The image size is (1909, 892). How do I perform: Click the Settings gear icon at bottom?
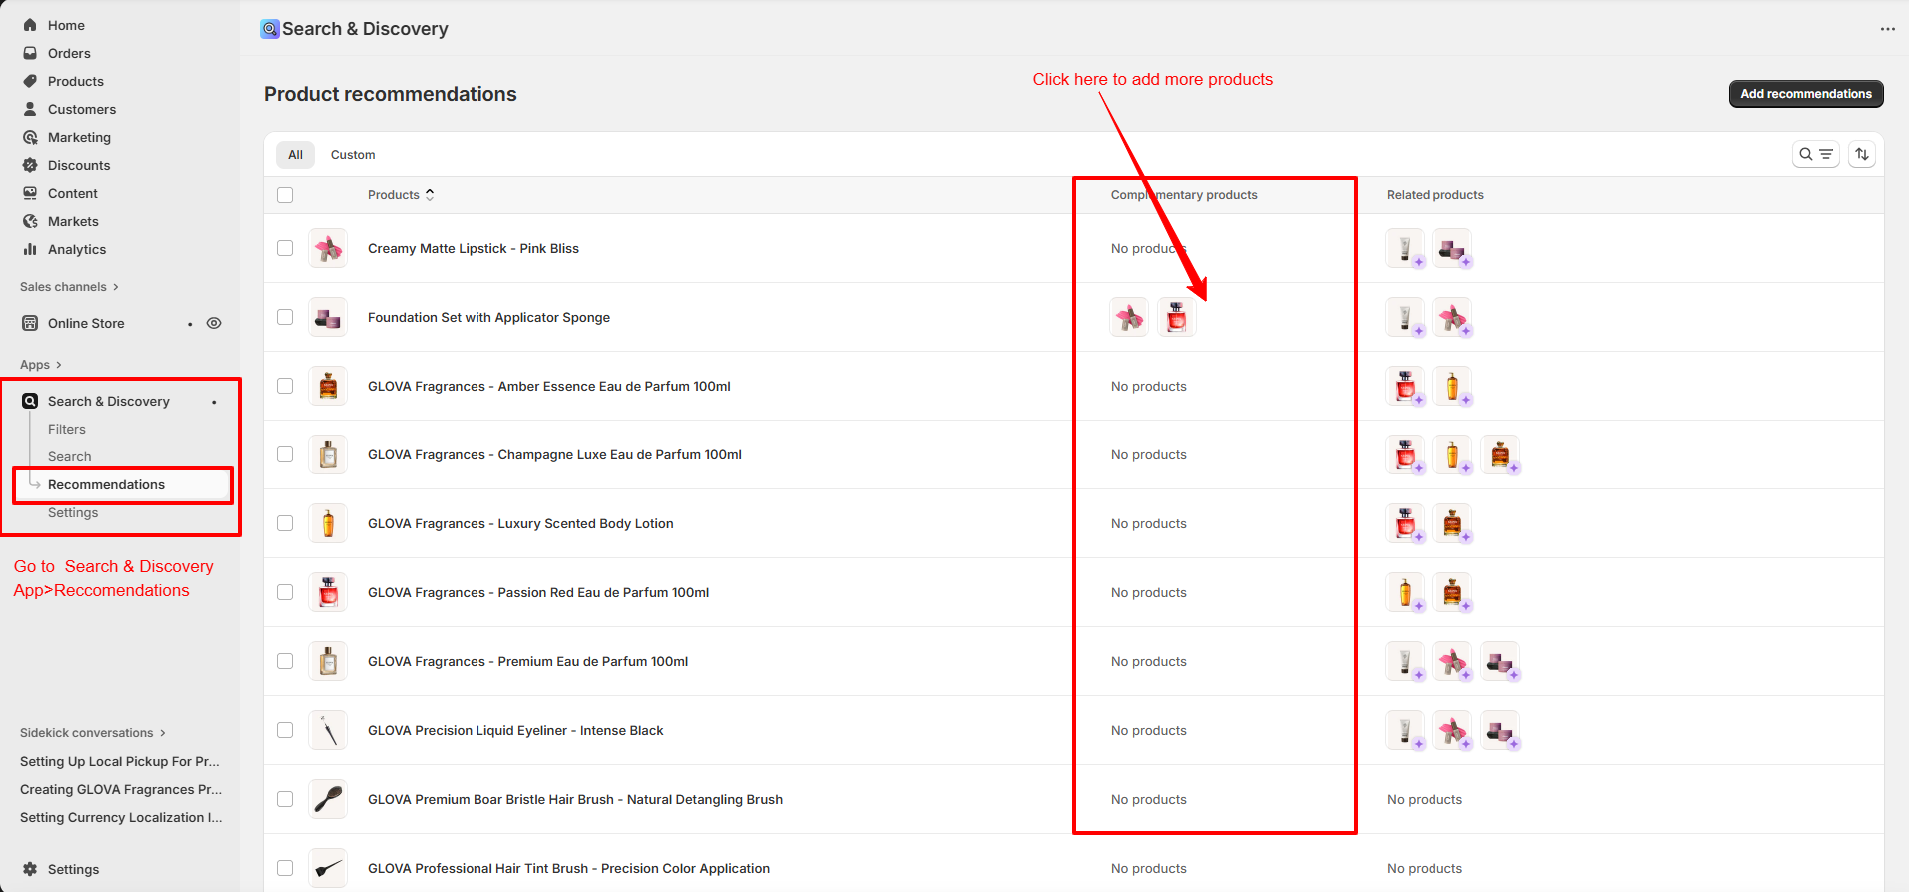pyautogui.click(x=30, y=869)
